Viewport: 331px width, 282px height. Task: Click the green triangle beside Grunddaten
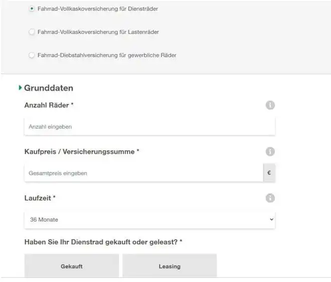20,88
